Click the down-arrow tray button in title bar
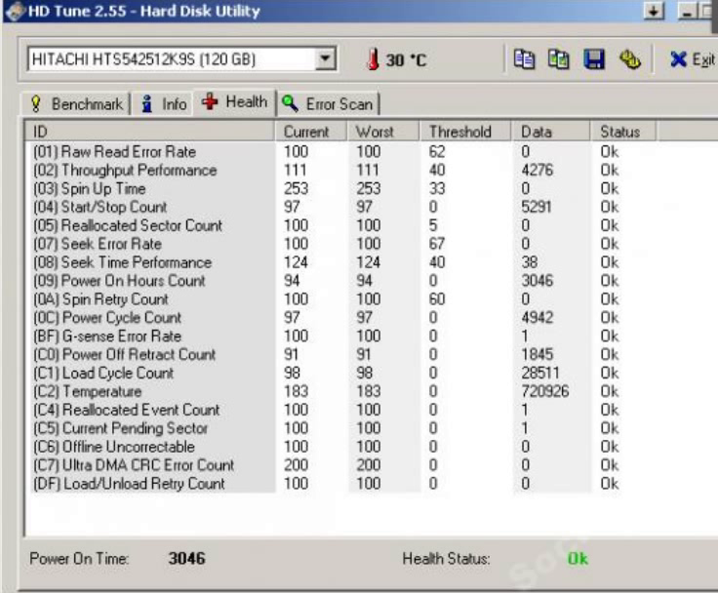Screen dimensions: 718x593 click(x=654, y=11)
